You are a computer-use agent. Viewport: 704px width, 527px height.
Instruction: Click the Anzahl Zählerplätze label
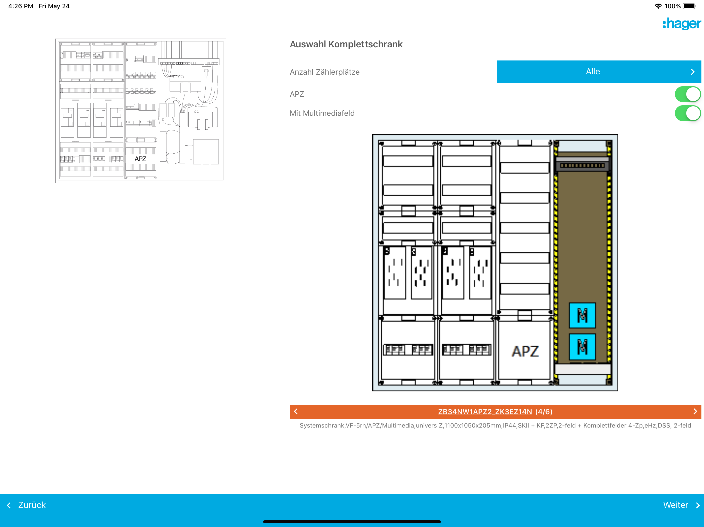click(324, 72)
